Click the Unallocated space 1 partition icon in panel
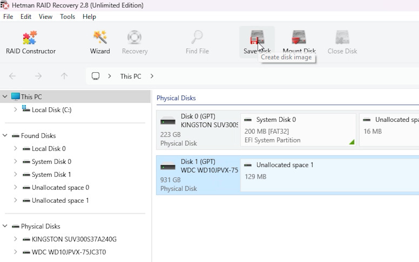Screen dimensions: 419x262 click(x=248, y=165)
